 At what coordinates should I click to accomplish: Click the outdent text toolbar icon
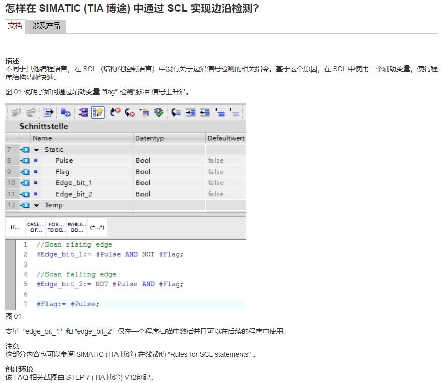(x=205, y=112)
